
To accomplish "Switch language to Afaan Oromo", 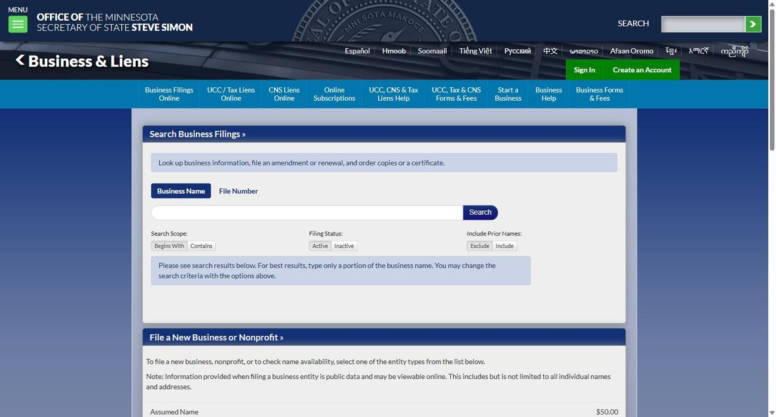I will 632,50.
